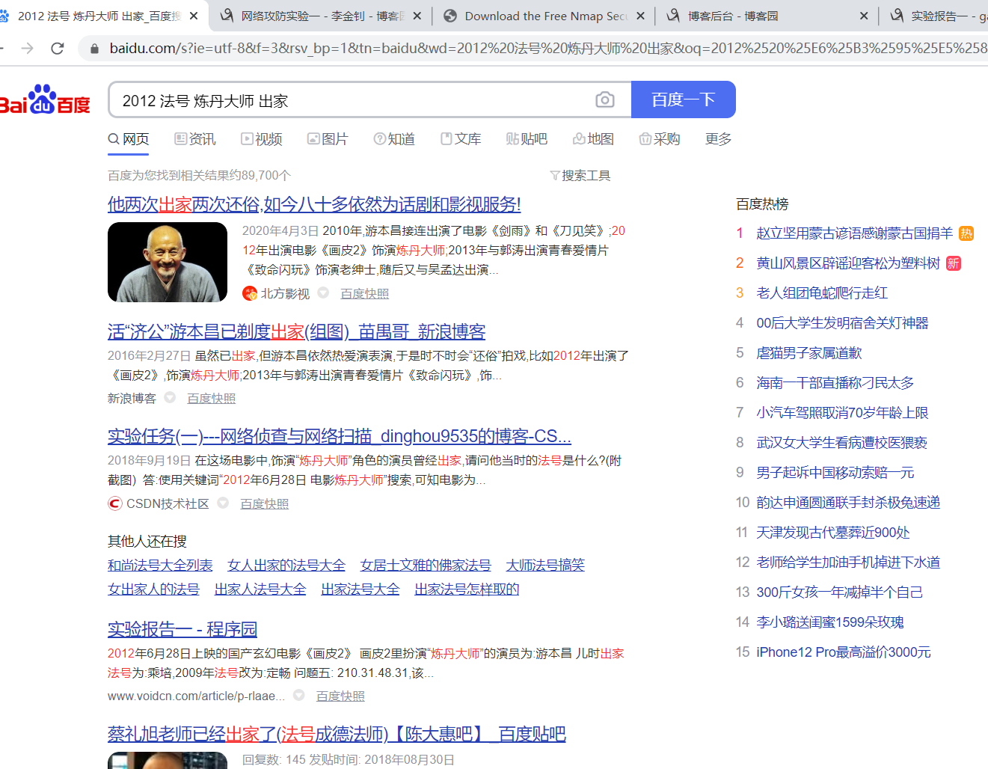
Task: Open result 活"济公"游本昌已剃度出家
Action: point(297,331)
